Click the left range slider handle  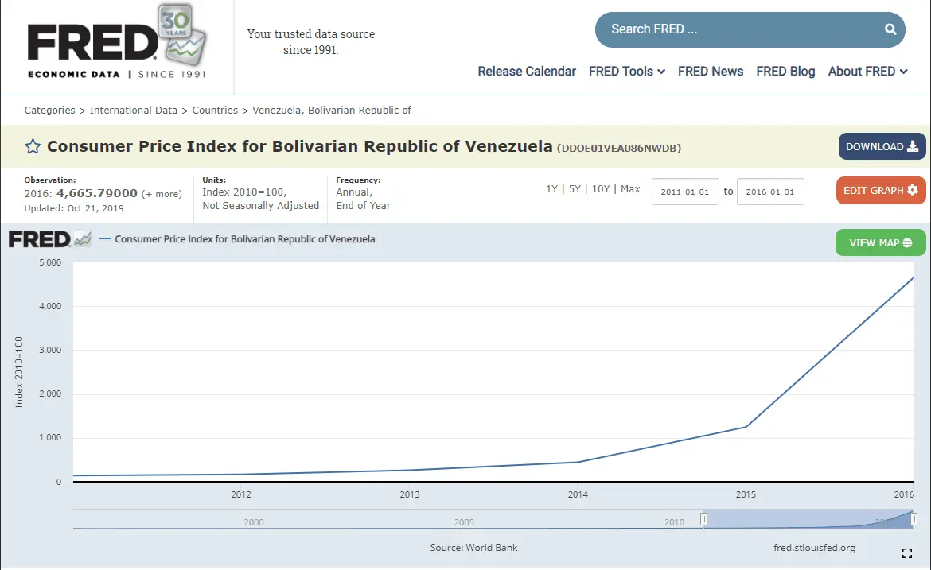coord(703,519)
